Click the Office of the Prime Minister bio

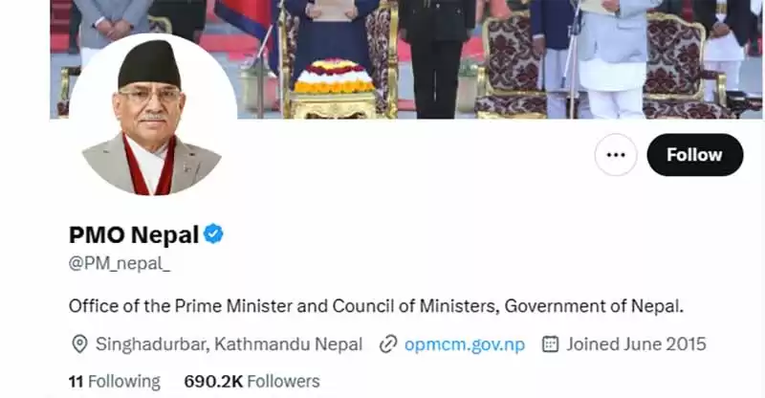pos(377,306)
